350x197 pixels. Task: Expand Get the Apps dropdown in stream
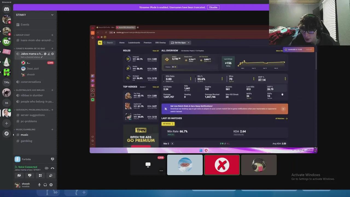click(180, 43)
